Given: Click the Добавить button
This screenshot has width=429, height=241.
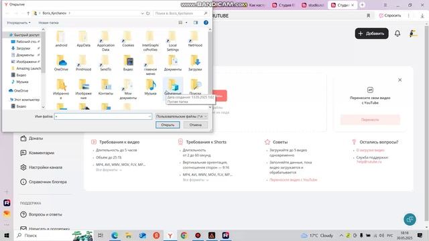Looking at the screenshot, I should 371,33.
